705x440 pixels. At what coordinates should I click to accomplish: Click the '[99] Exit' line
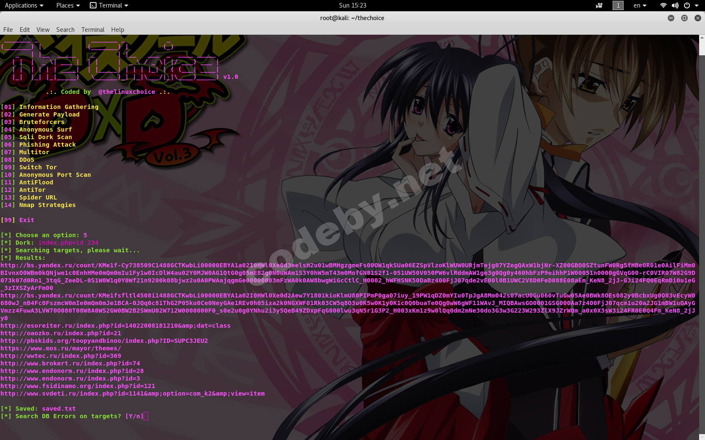(x=18, y=220)
